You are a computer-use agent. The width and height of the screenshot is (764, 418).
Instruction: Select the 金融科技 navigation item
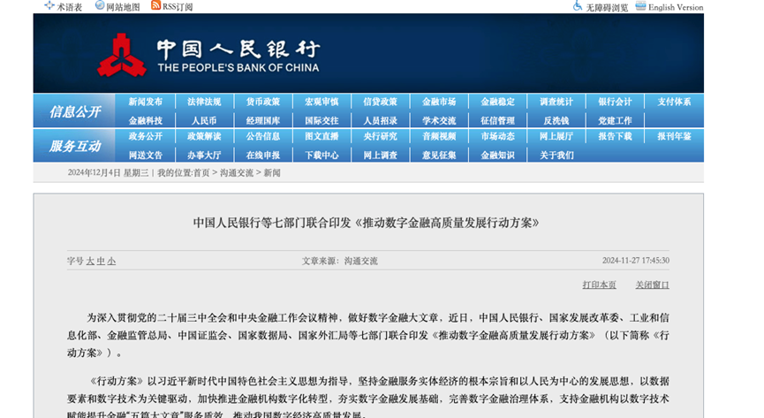146,120
